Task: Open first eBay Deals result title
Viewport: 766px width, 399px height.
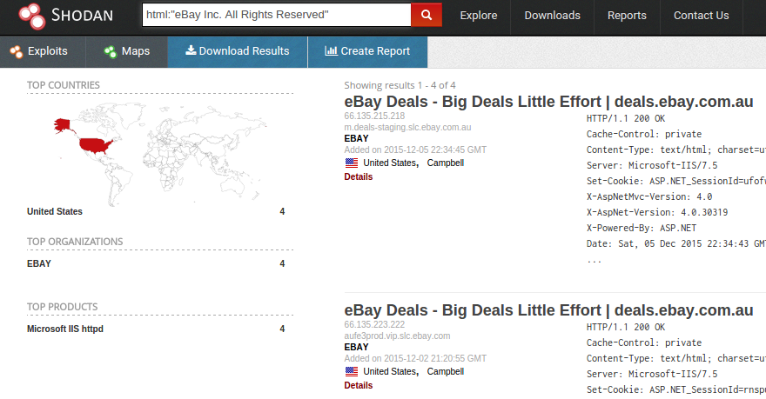Action: coord(548,102)
